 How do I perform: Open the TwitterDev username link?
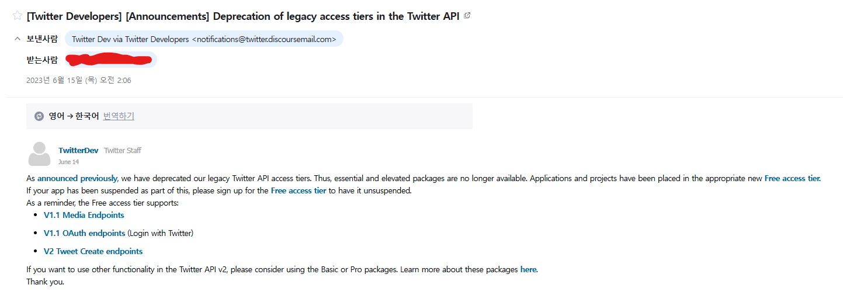tap(78, 150)
